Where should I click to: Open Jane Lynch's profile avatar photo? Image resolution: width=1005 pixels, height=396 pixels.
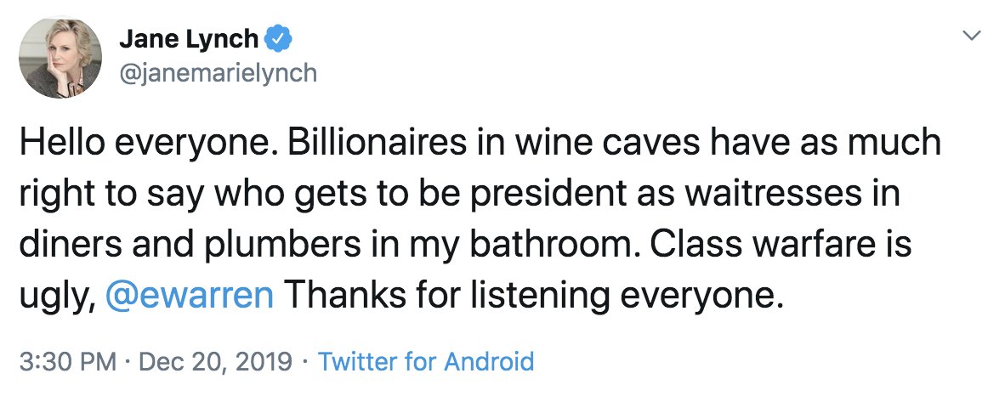56,58
